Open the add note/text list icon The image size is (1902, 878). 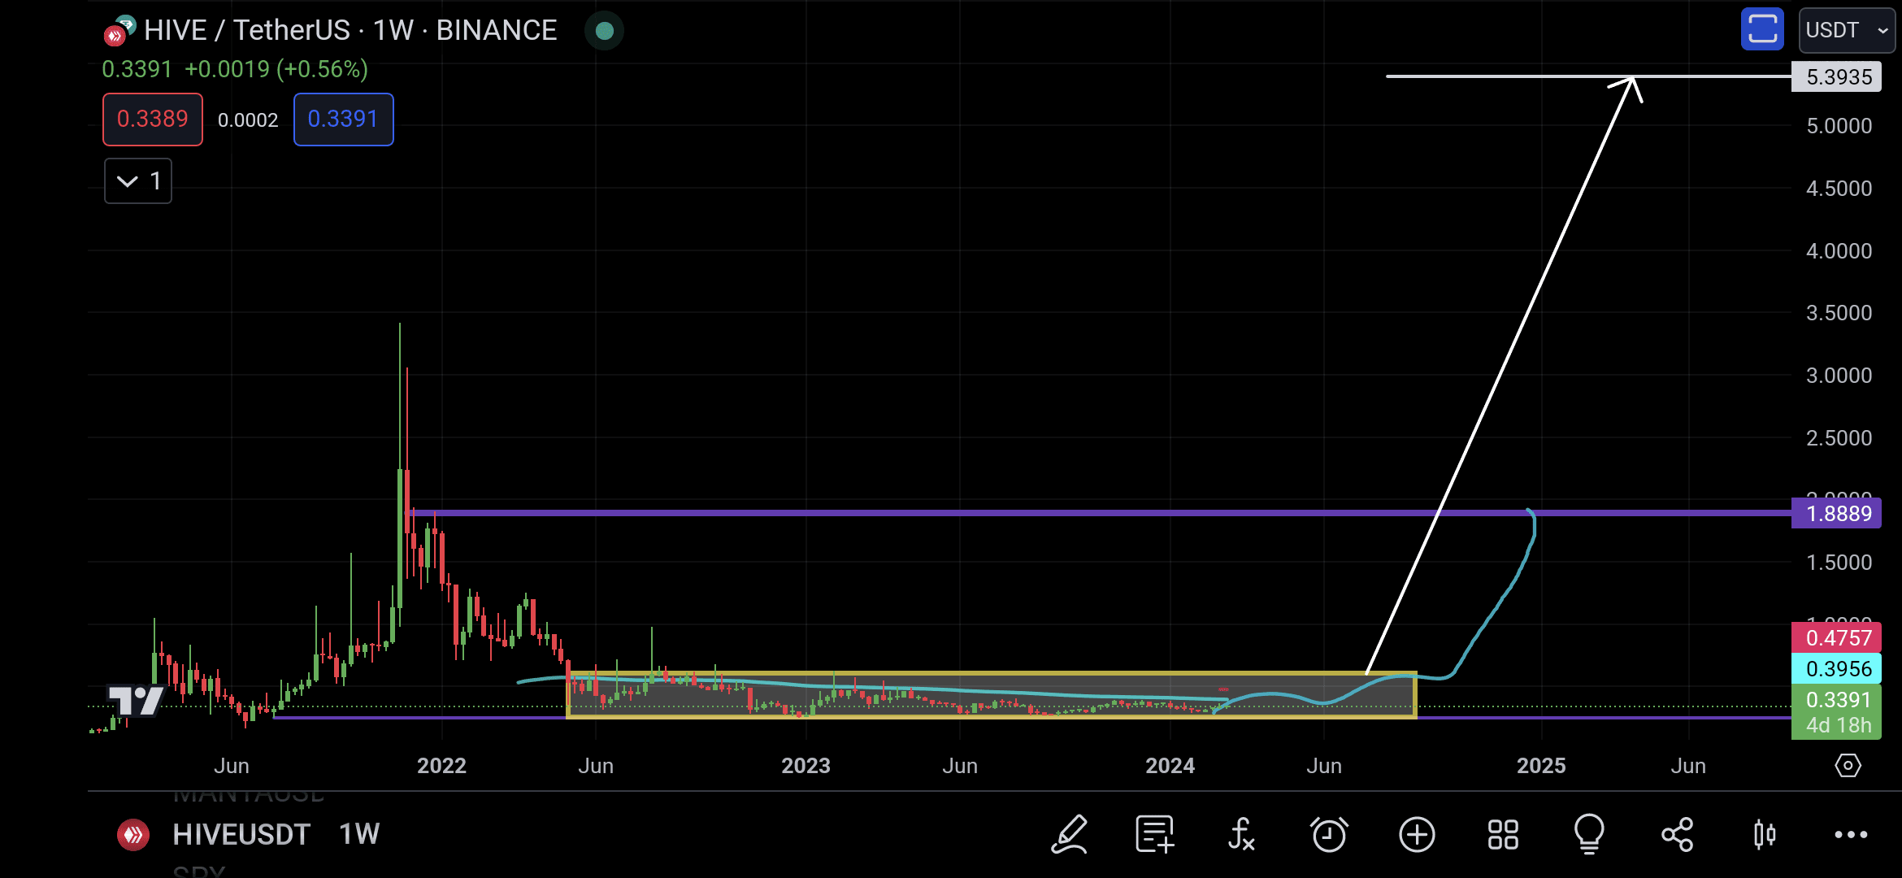(1155, 834)
